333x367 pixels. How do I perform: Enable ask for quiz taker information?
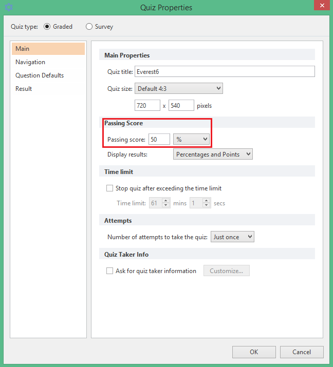tap(109, 271)
